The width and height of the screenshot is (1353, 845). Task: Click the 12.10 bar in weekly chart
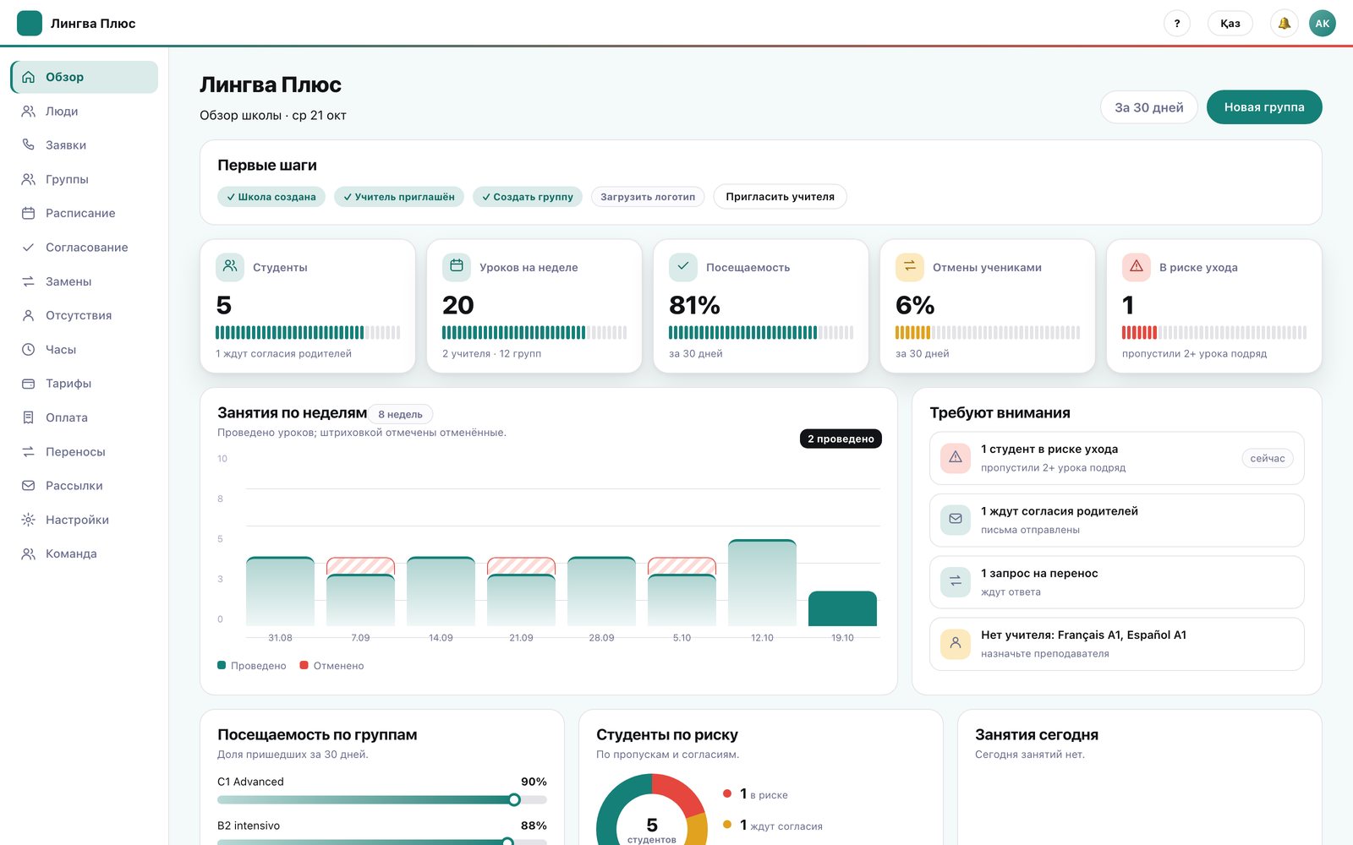[762, 583]
